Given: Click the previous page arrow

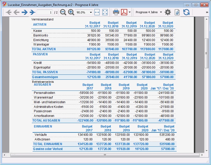Looking at the screenshot, I should 17,12.
